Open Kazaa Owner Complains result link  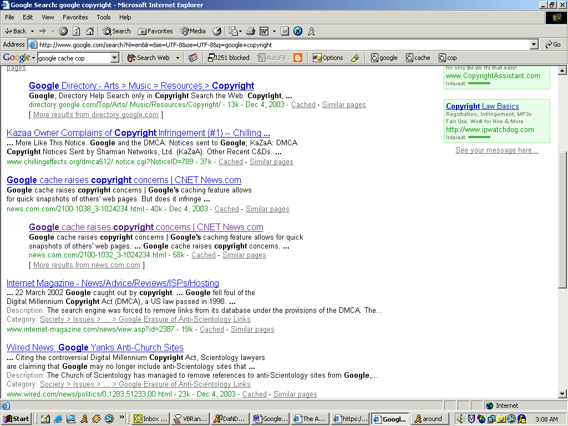click(x=138, y=133)
